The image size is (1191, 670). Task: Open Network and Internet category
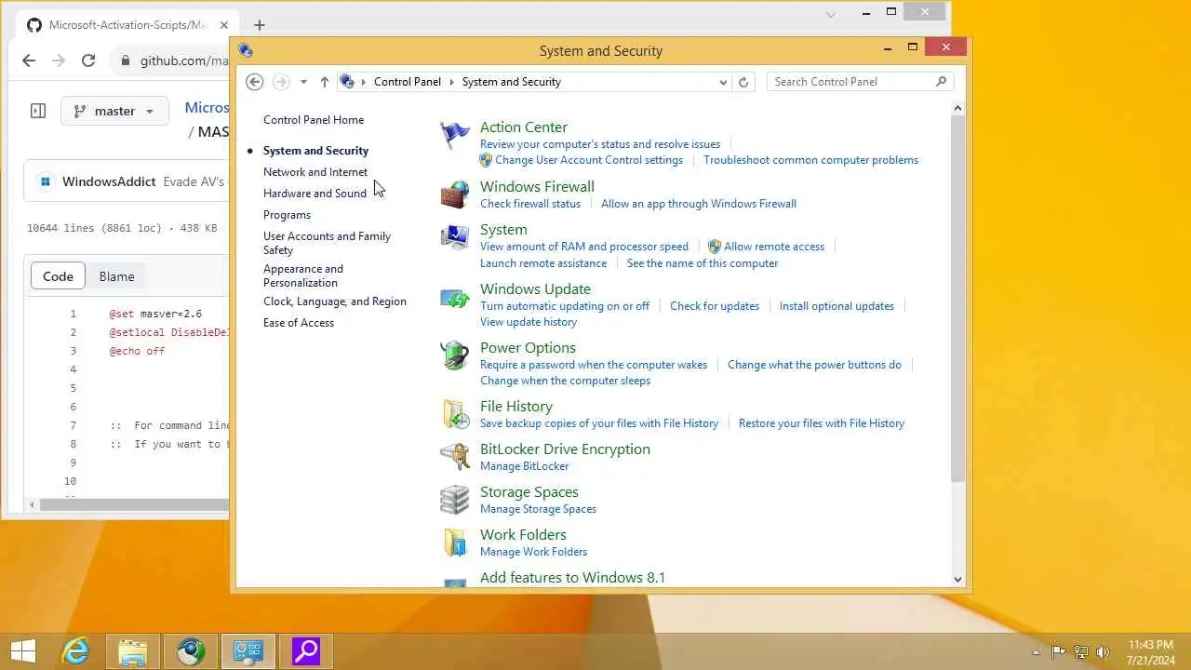coord(315,172)
